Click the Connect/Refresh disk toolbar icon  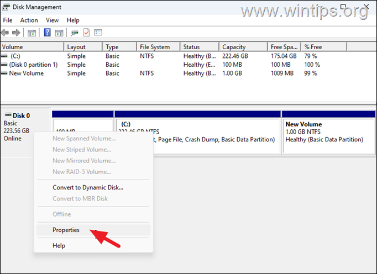75,33
